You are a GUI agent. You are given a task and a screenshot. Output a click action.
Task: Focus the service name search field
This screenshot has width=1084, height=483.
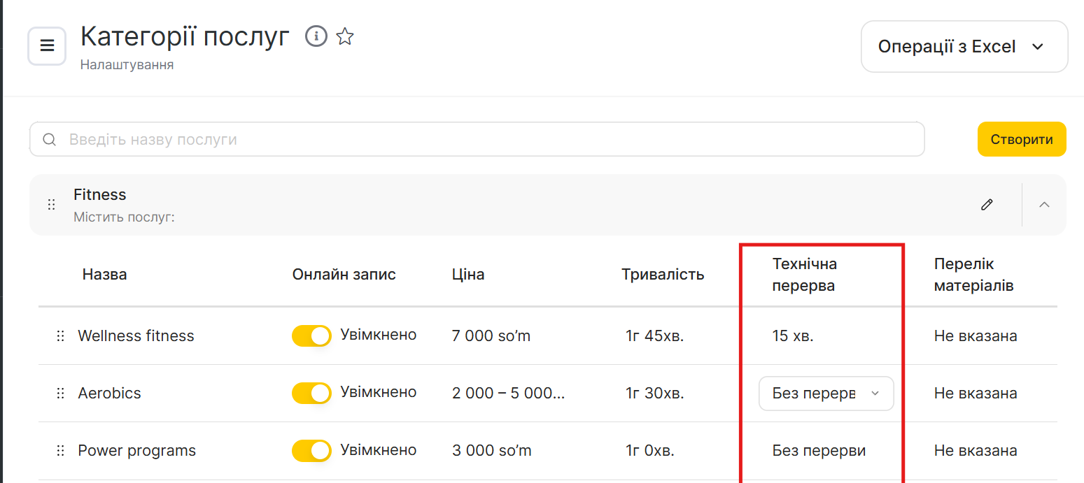(476, 139)
